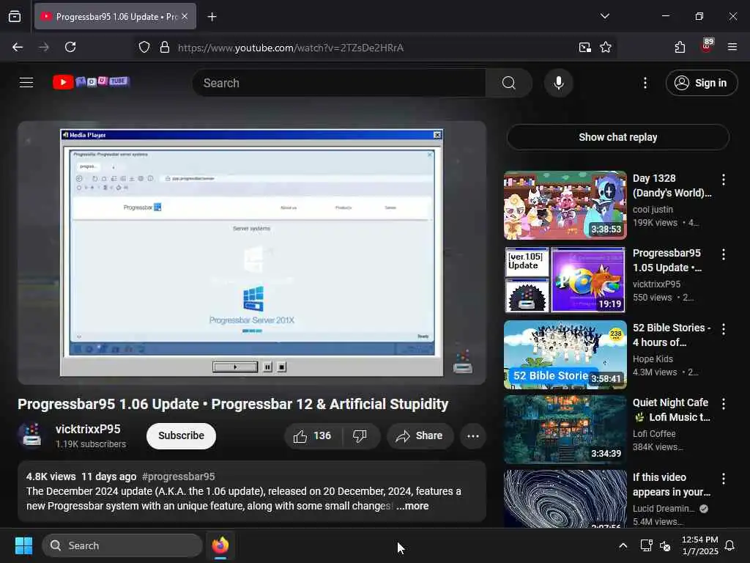This screenshot has height=563, width=750.
Task: Click the Subscribe button
Action: pos(182,435)
